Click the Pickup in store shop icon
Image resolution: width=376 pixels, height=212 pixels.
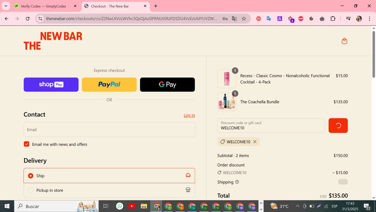coord(188,190)
